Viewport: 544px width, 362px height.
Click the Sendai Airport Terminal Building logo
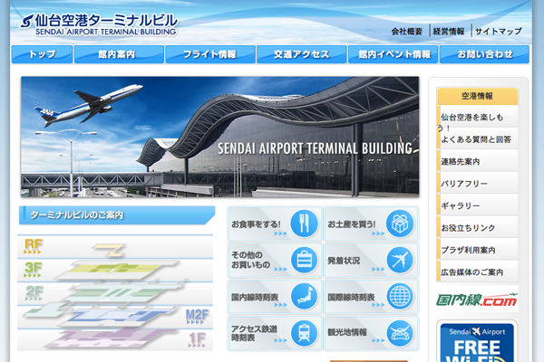coord(99,24)
